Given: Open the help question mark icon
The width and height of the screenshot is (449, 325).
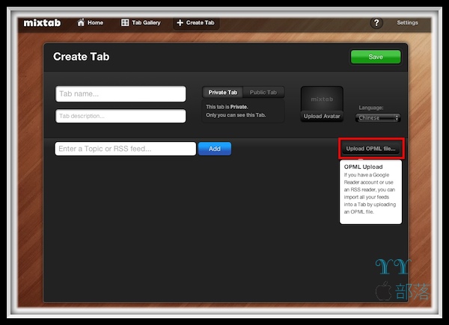Looking at the screenshot, I should click(376, 23).
